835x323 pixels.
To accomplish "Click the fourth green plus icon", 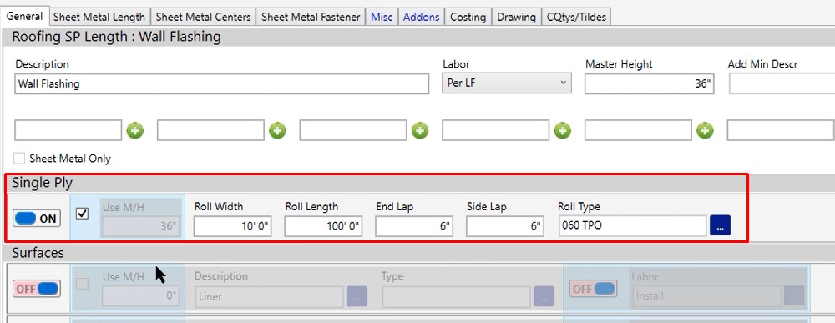I will 562,130.
